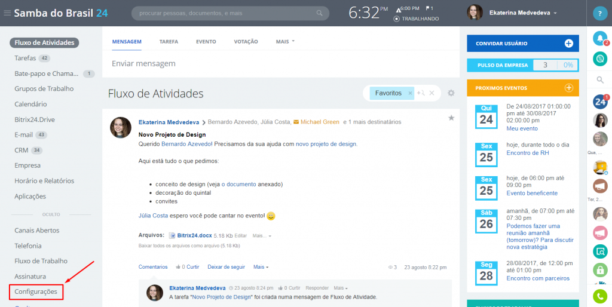612x307 pixels.
Task: Switch to the VOTAÇÃO tab
Action: [x=246, y=41]
